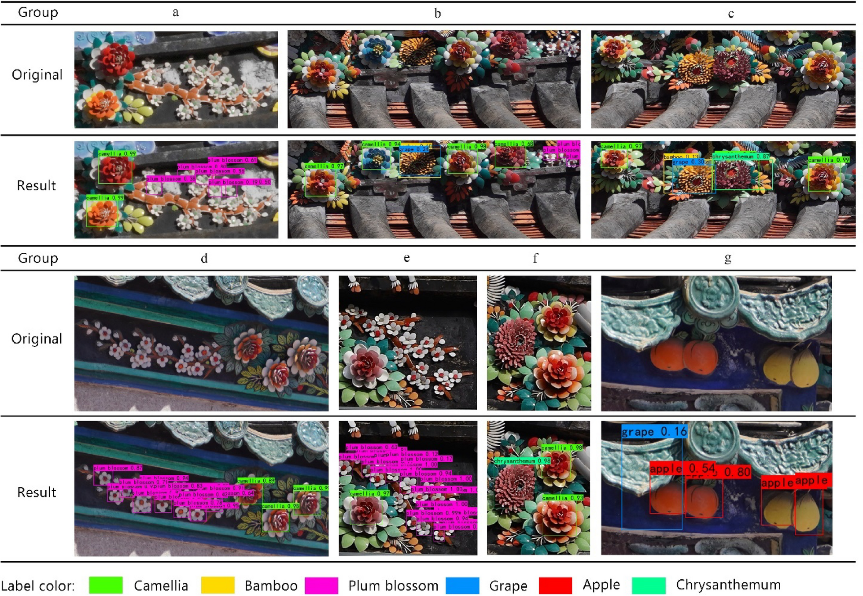The image size is (863, 596).
Task: Open group a original image
Action: tap(176, 80)
